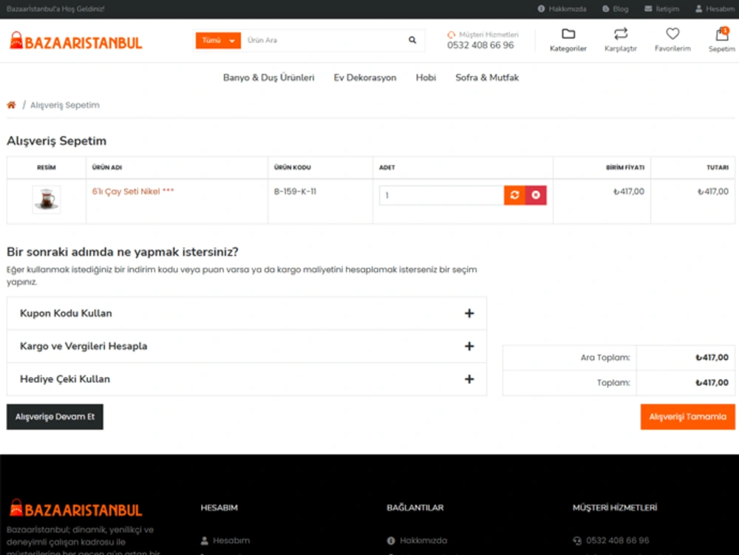Open the tea set product thumbnail

(x=46, y=200)
